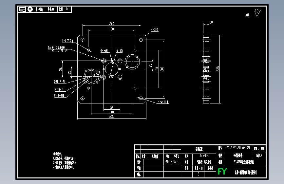Select drawing number "FY-AZYF20-04-21"

point(237,148)
